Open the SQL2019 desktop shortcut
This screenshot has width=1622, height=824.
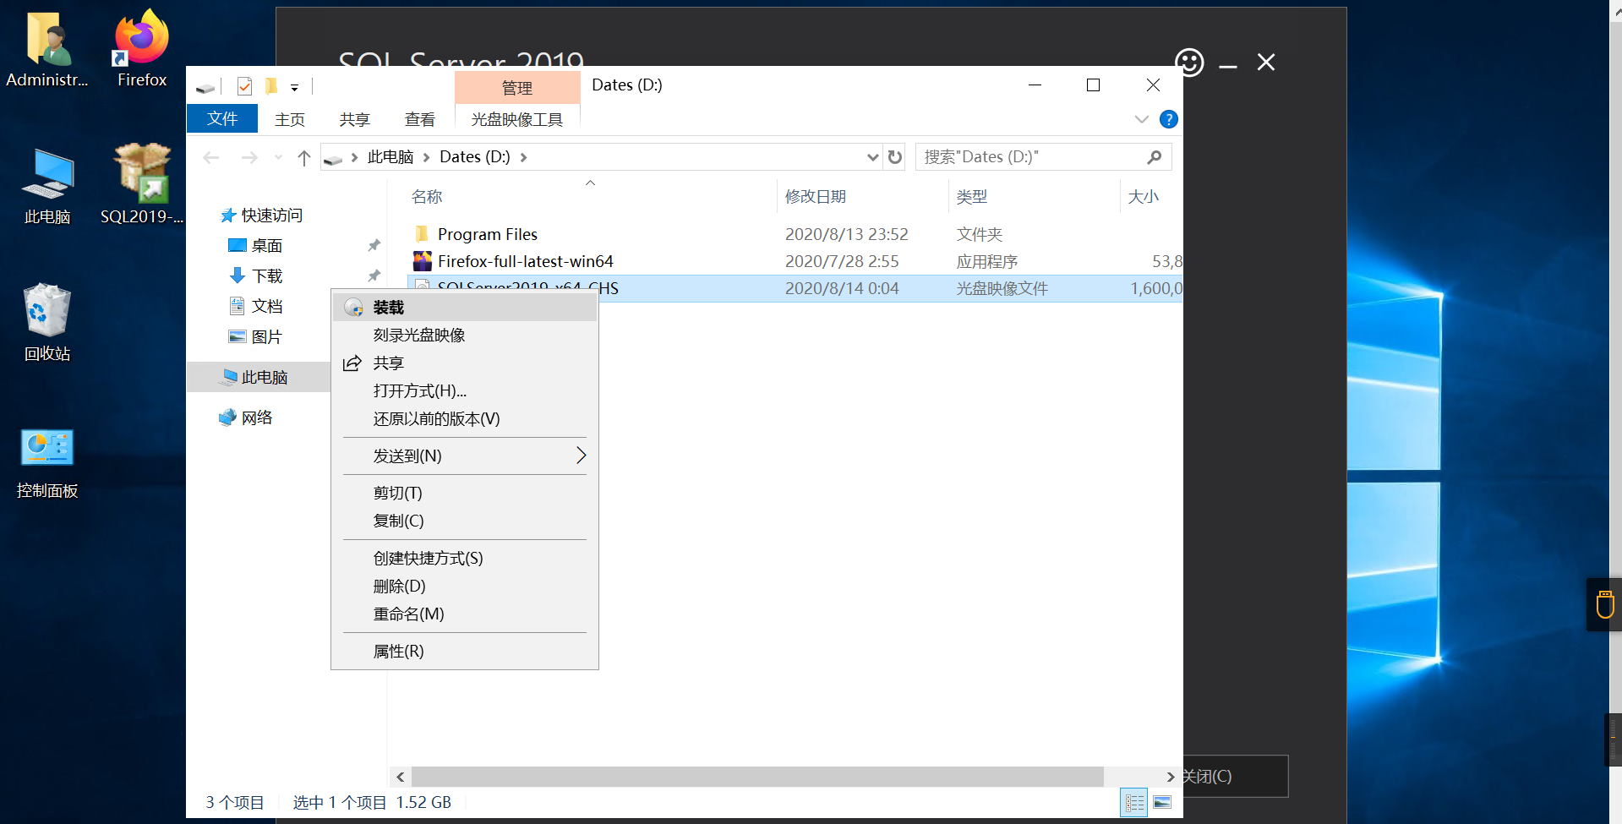coord(142,184)
